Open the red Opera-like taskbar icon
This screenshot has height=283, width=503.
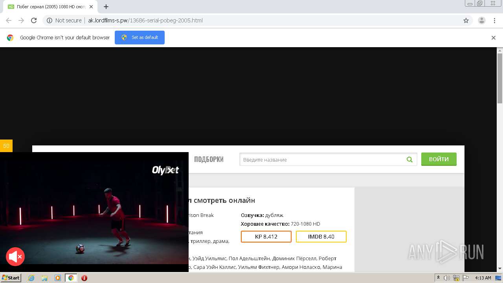84,278
